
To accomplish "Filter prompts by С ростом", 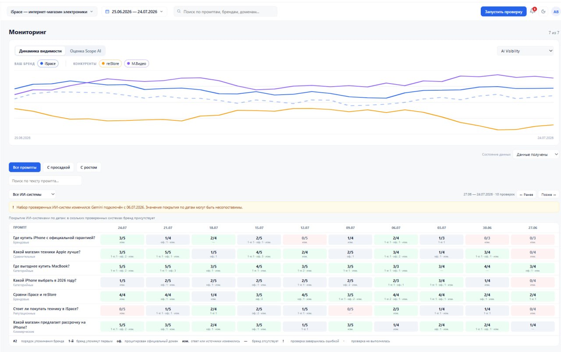I will (x=89, y=167).
